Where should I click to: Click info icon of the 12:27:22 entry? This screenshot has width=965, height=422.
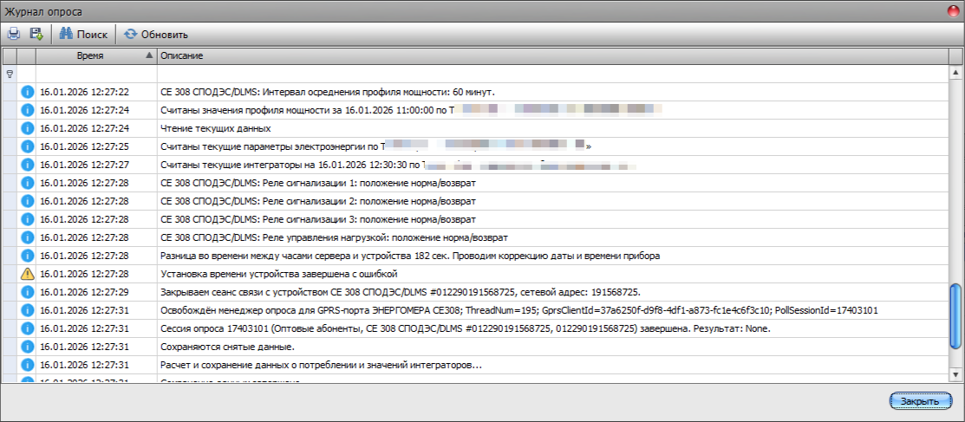(x=27, y=92)
